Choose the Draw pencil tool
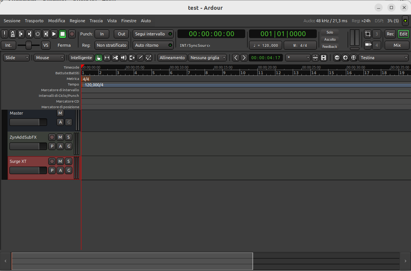The height and width of the screenshot is (271, 411). click(x=140, y=58)
